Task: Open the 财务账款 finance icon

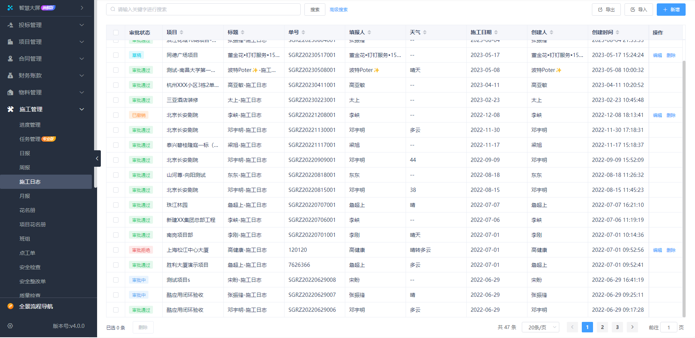Action: (x=9, y=75)
